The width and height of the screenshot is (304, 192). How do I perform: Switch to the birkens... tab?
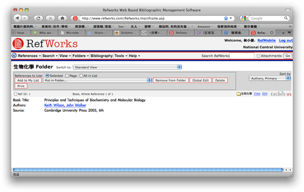(126, 33)
